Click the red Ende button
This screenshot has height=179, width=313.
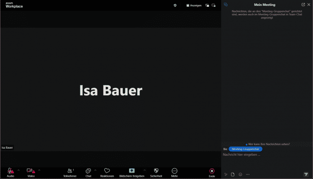[212, 171]
